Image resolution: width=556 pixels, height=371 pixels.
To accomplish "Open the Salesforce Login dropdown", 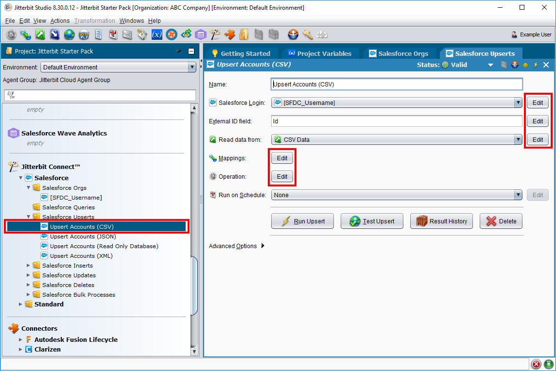I will click(518, 102).
